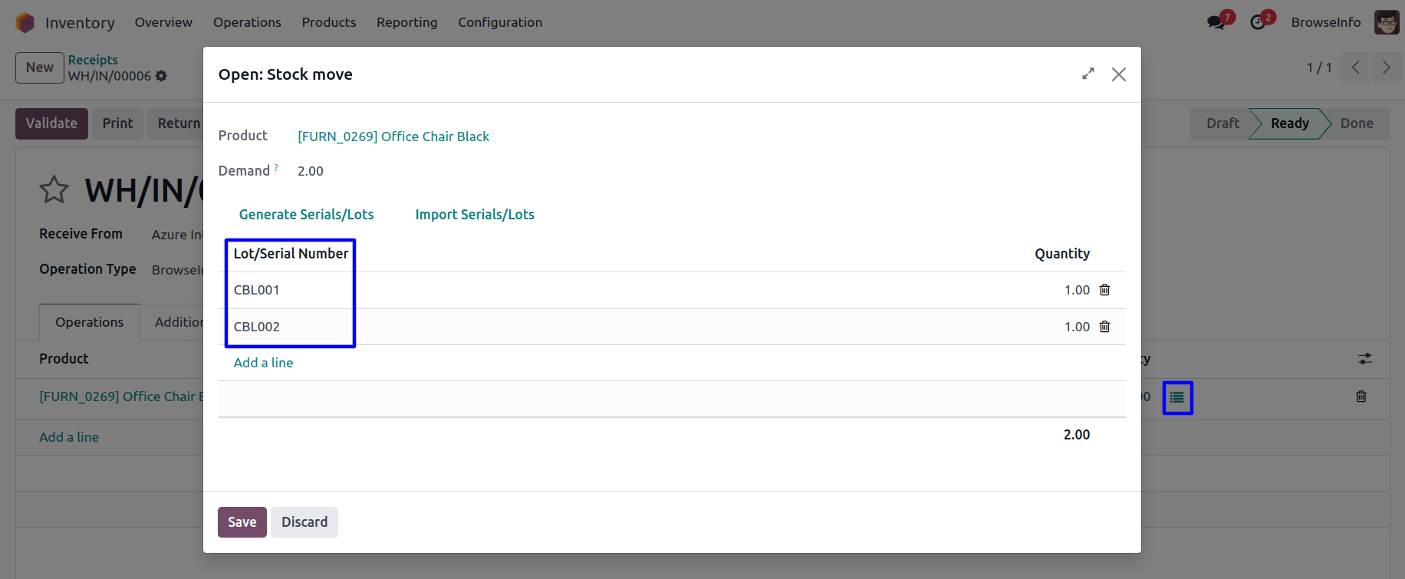
Task: Click Generate Serials/Lots link
Action: (x=306, y=215)
